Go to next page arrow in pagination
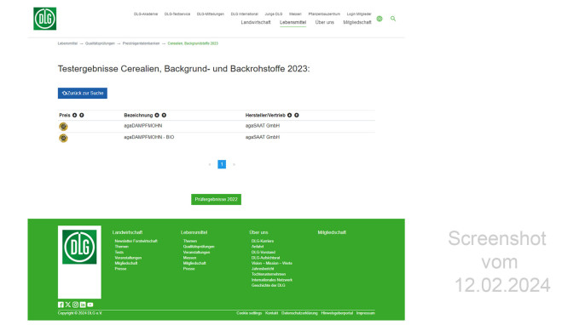The image size is (585, 325). point(234,164)
